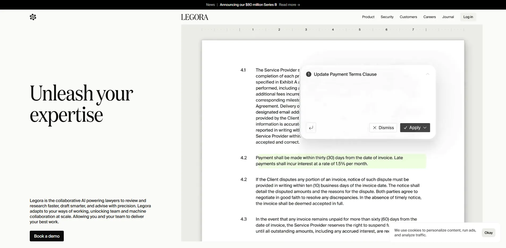The height and width of the screenshot is (248, 506).
Task: Click the LEGORA wordmark
Action: pyautogui.click(x=194, y=17)
